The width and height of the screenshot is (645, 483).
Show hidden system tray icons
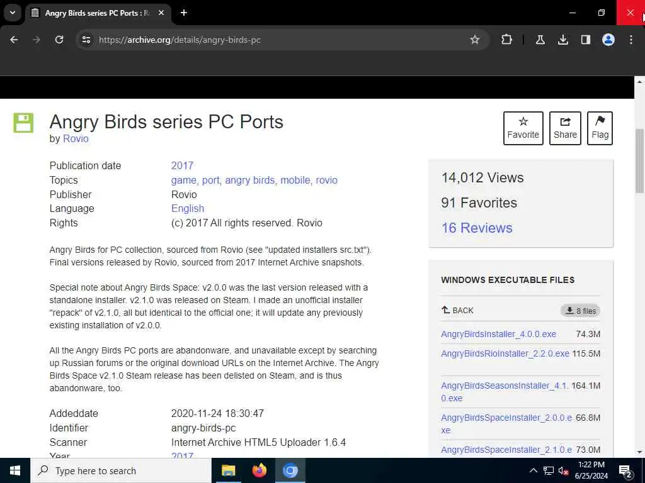[x=533, y=470]
